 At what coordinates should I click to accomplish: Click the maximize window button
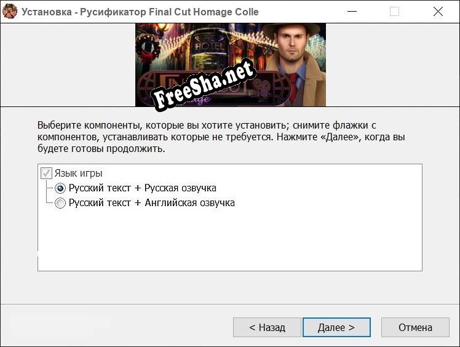click(x=394, y=12)
